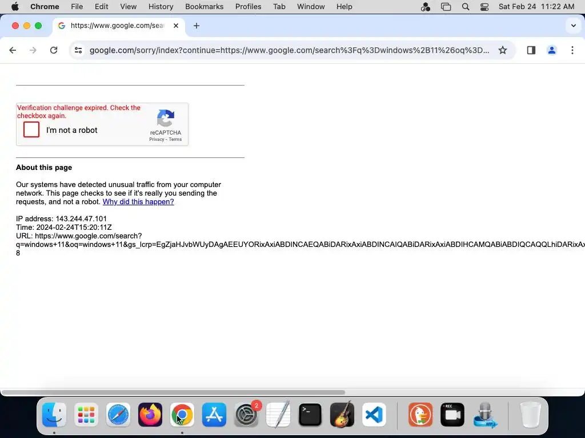
Task: Click the horizontal scrollbar thumb
Action: (x=173, y=392)
